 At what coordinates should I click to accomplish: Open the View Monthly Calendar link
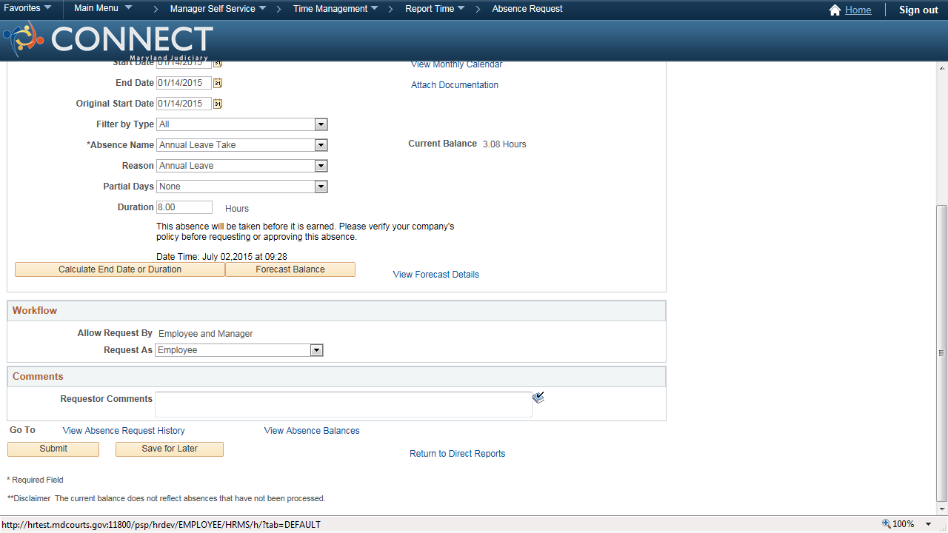pos(456,65)
